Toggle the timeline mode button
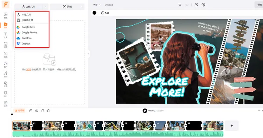The width and height of the screenshot is (263, 138). (19, 111)
